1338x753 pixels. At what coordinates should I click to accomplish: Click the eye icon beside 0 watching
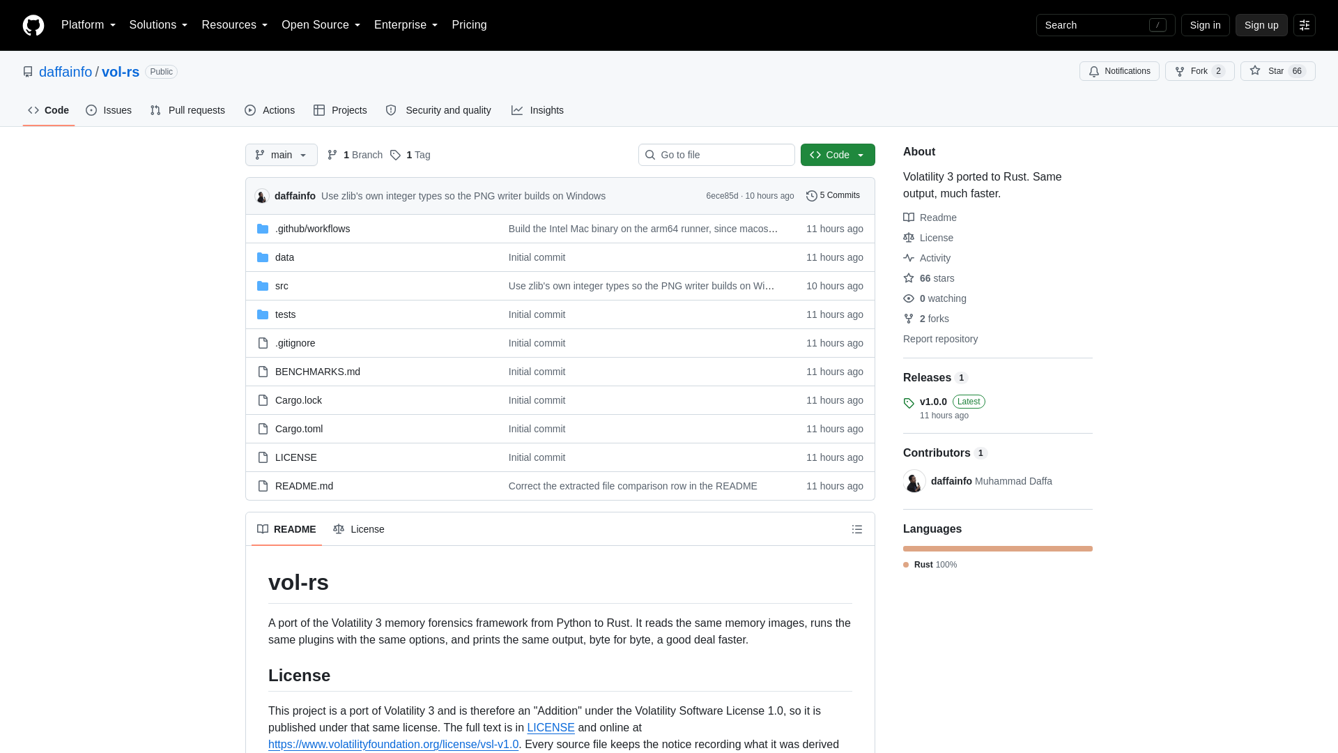pyautogui.click(x=909, y=298)
